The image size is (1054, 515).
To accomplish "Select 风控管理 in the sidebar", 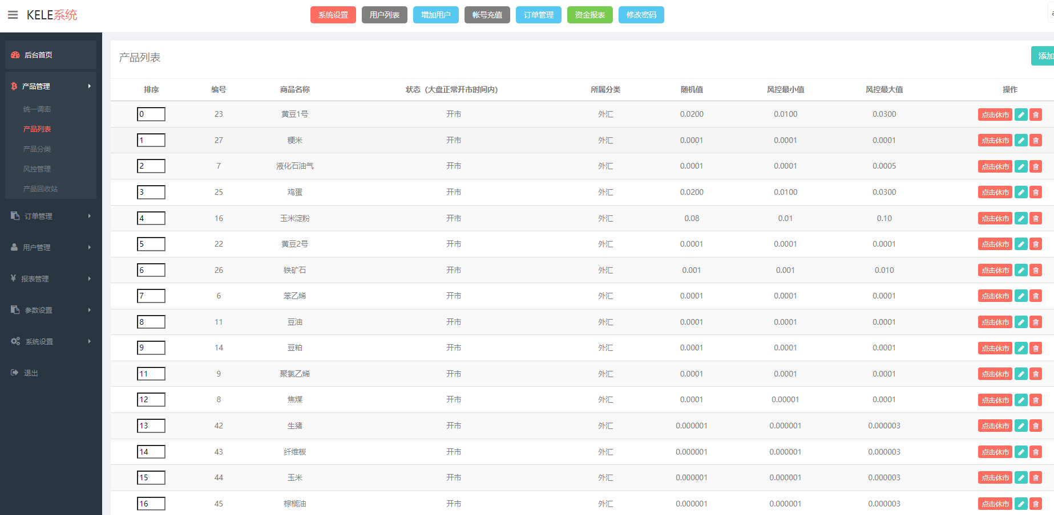I will pyautogui.click(x=37, y=169).
